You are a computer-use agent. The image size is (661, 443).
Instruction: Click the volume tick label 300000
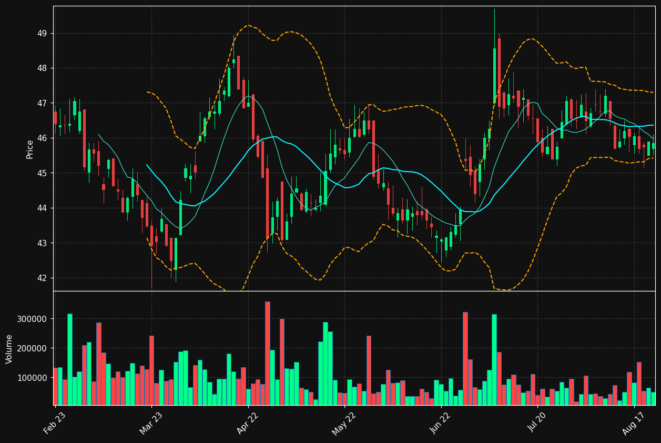pyautogui.click(x=33, y=319)
